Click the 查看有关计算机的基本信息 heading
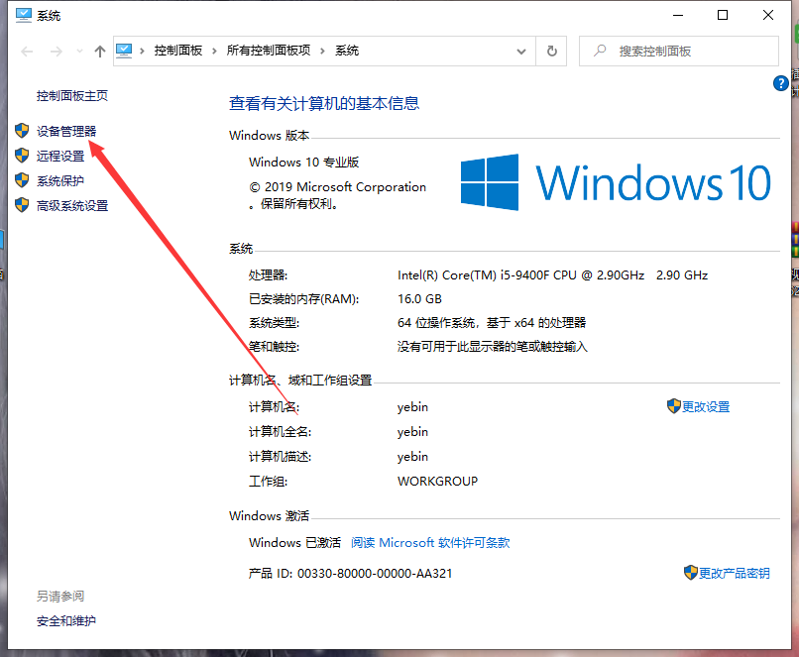799x657 pixels. tap(324, 103)
